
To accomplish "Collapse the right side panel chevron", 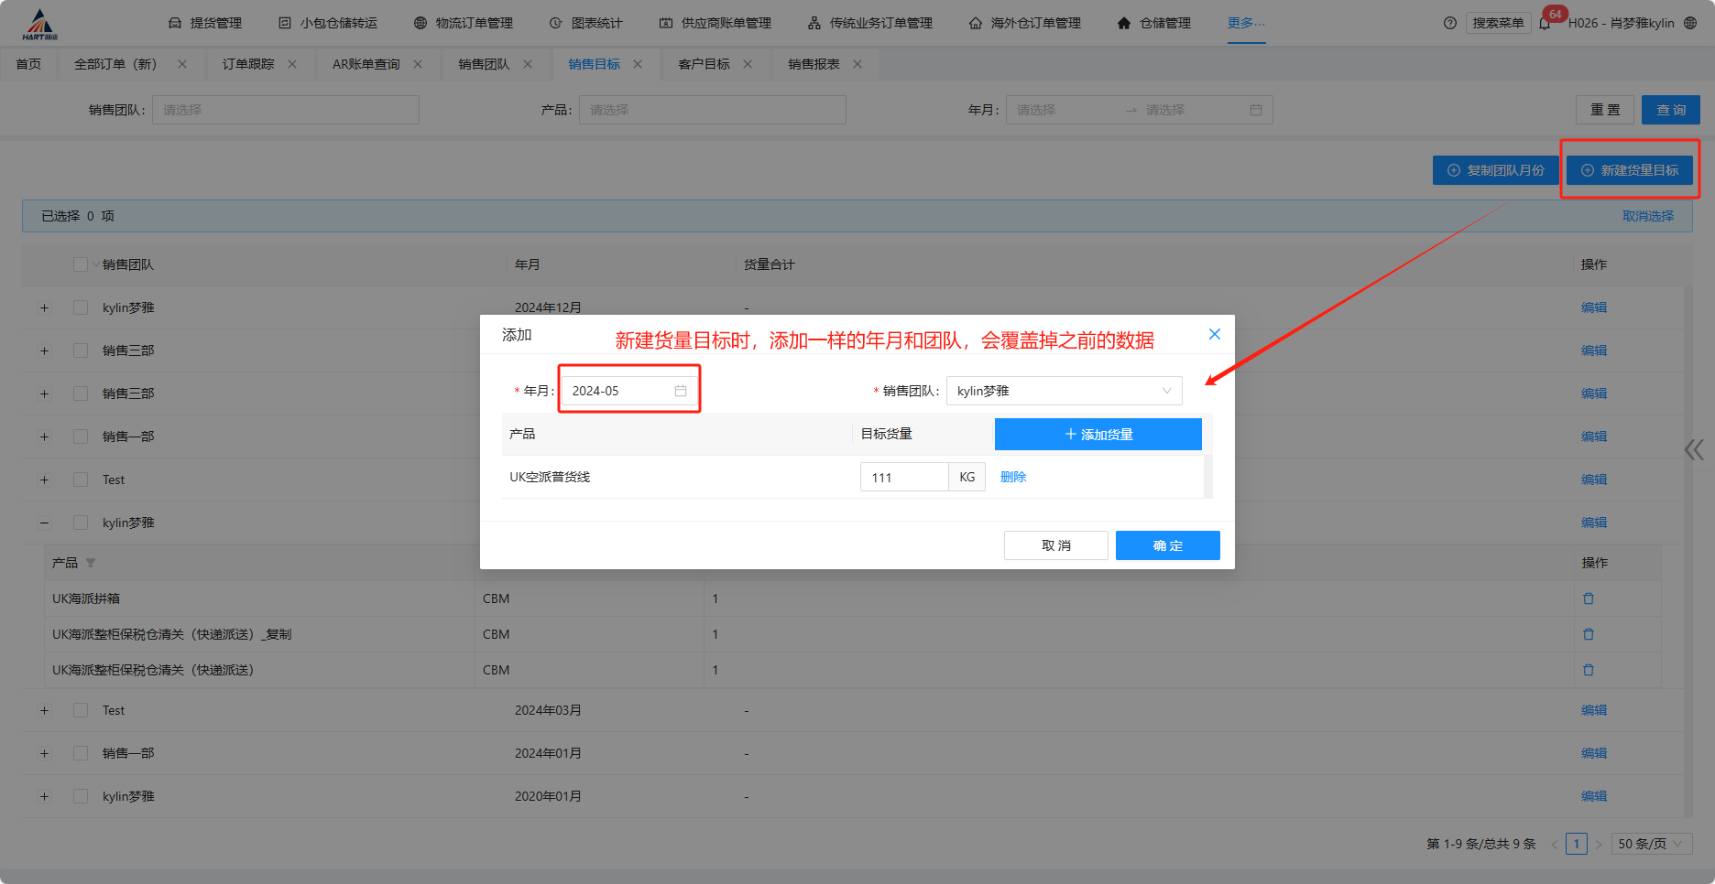I will click(1694, 449).
